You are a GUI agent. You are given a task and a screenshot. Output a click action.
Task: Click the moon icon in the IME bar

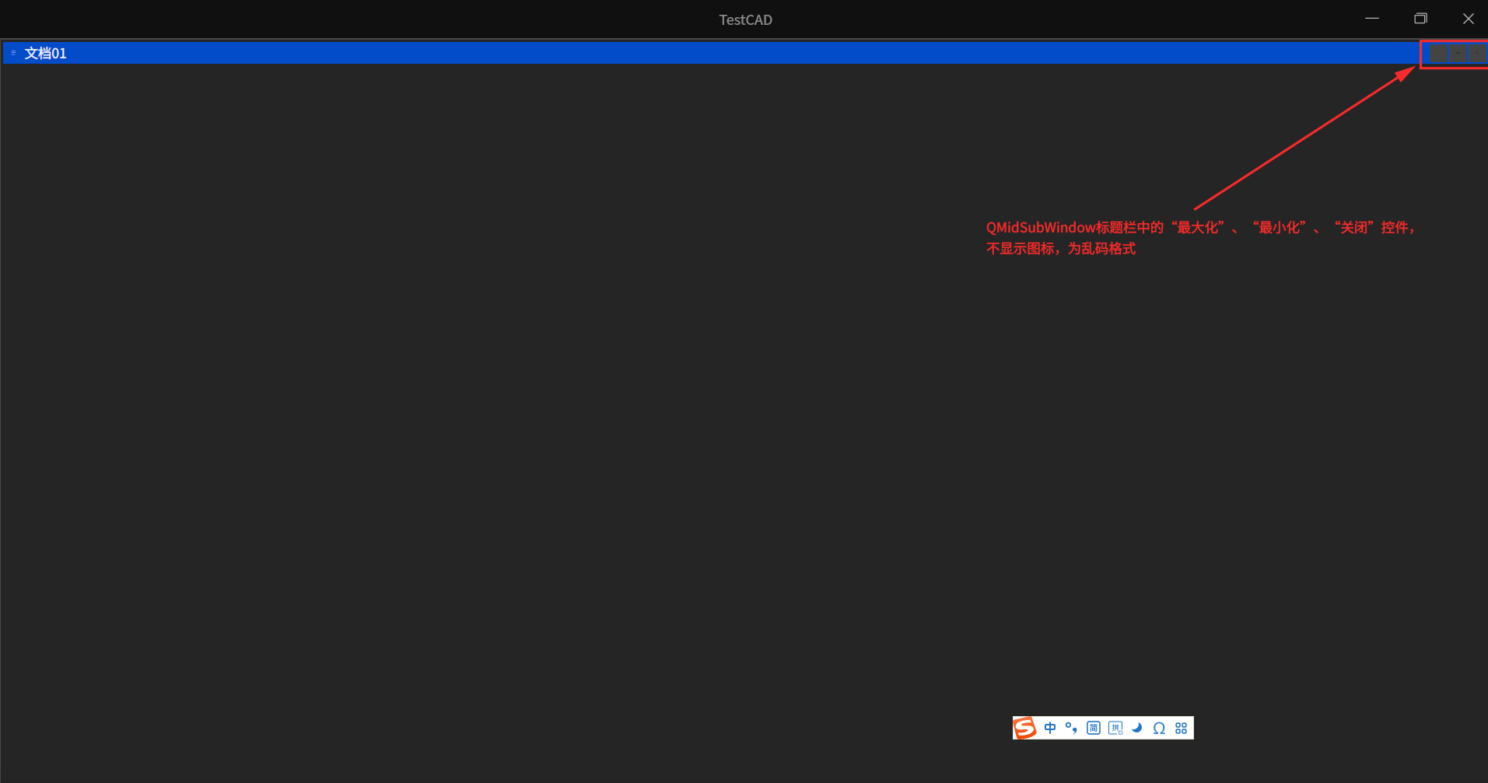1137,728
